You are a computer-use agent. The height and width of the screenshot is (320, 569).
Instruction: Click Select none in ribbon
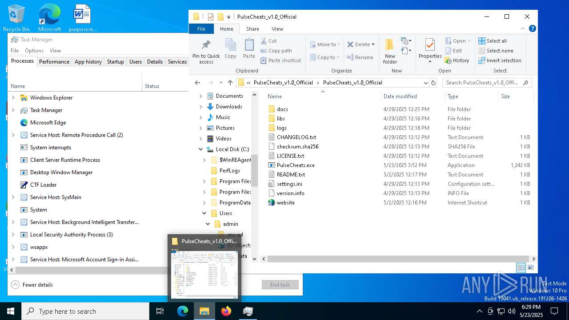(496, 51)
